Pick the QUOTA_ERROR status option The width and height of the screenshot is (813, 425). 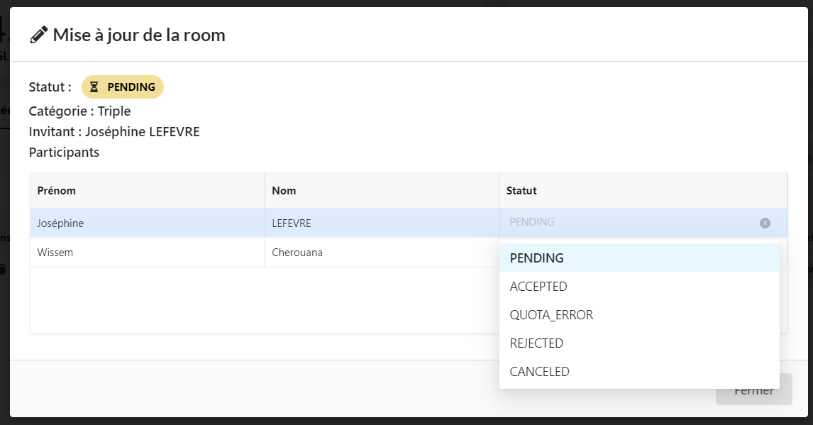pyautogui.click(x=551, y=315)
